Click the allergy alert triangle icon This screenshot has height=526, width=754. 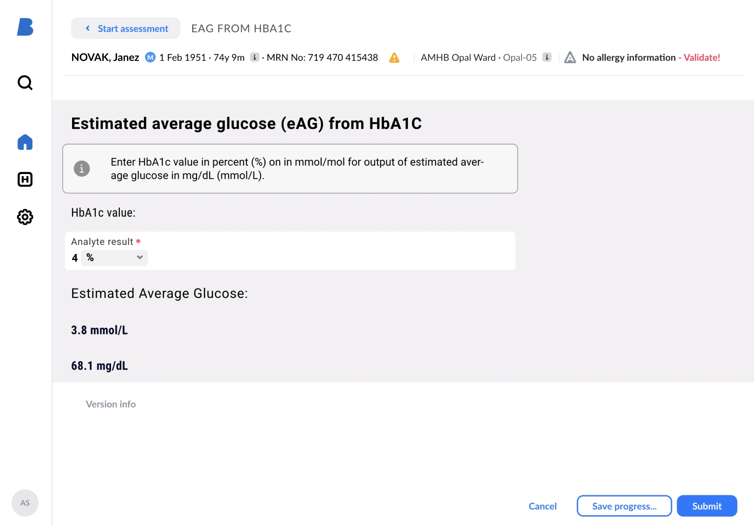[x=570, y=58]
